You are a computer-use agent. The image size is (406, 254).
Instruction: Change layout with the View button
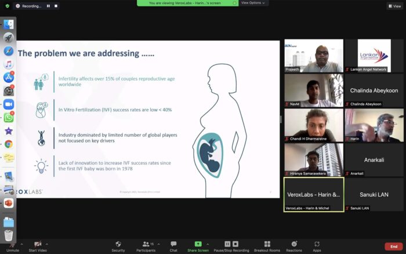(394, 6)
